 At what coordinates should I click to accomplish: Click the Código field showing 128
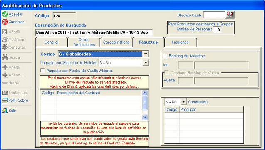pyautogui.click(x=64, y=16)
